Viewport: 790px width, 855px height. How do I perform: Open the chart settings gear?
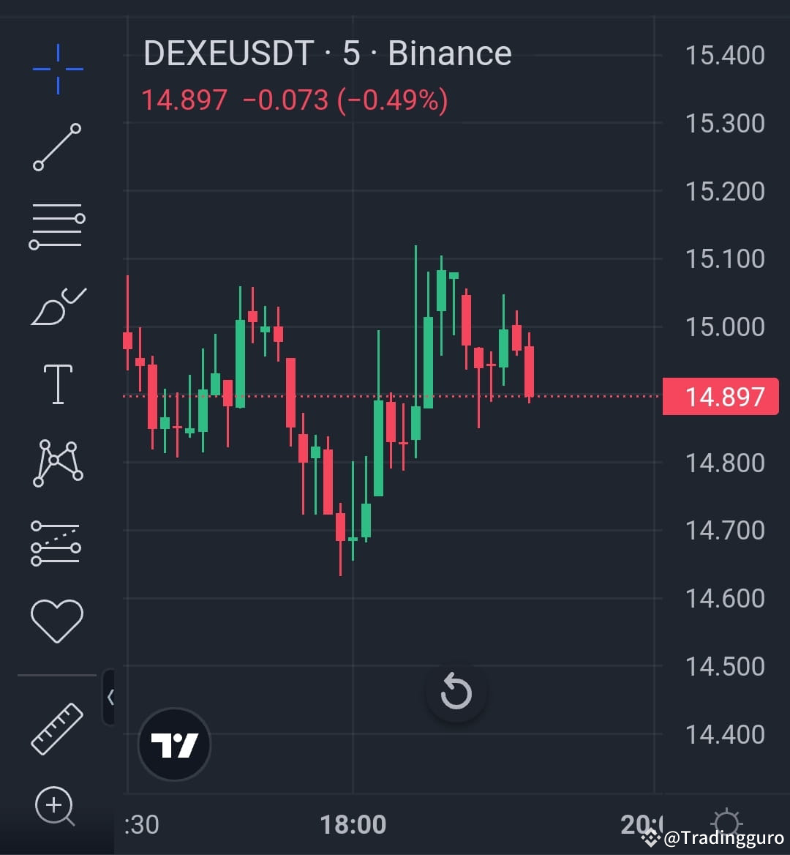pyautogui.click(x=726, y=822)
